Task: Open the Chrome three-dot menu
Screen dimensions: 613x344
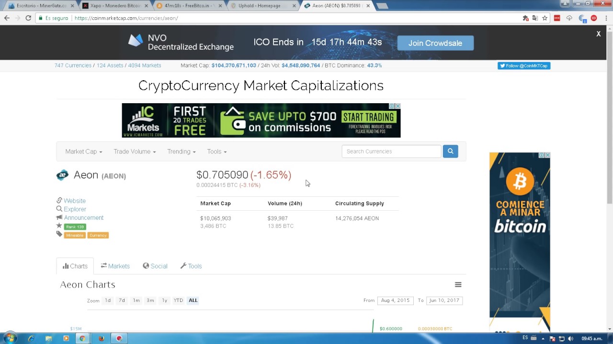Action: pyautogui.click(x=605, y=18)
